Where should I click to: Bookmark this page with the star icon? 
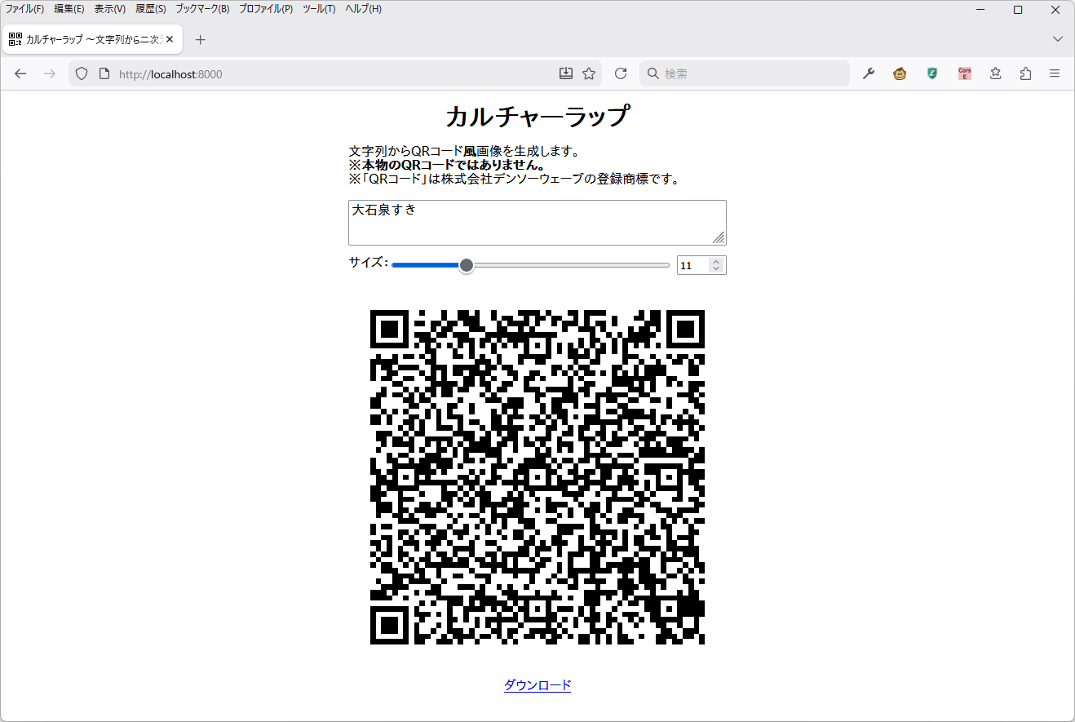click(x=589, y=73)
